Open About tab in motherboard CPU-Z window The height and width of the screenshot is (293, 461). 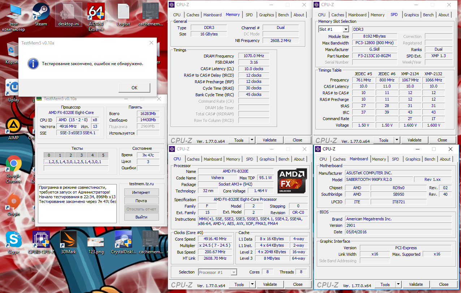click(x=445, y=159)
